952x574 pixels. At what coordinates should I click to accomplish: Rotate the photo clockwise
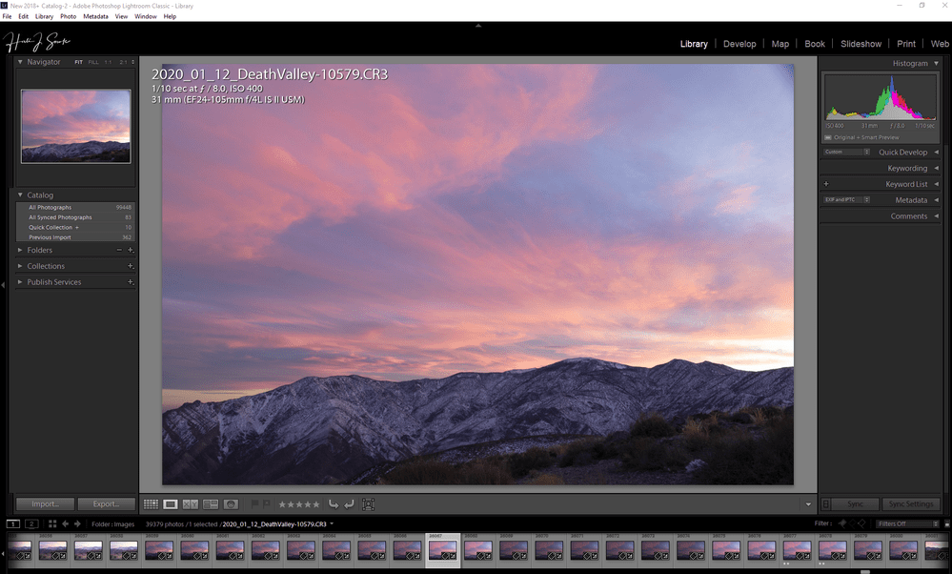(349, 504)
